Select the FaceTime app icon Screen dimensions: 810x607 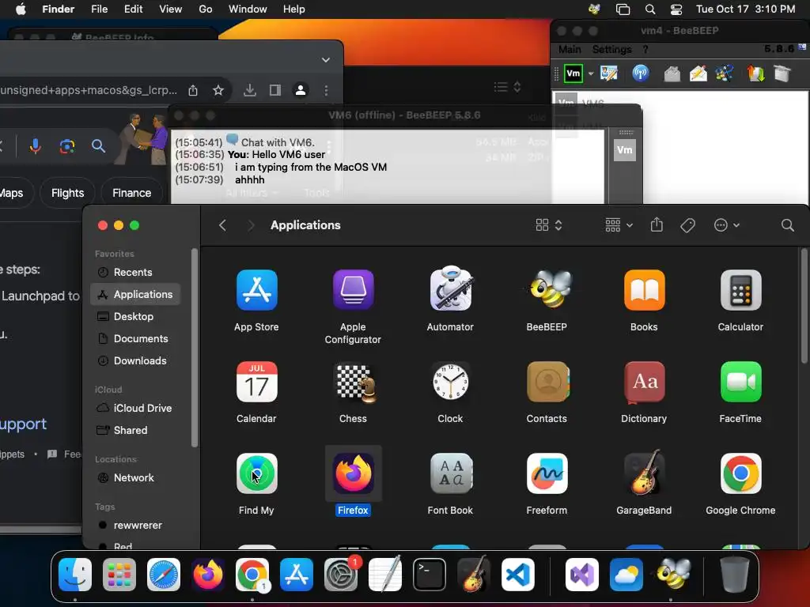[x=740, y=382]
